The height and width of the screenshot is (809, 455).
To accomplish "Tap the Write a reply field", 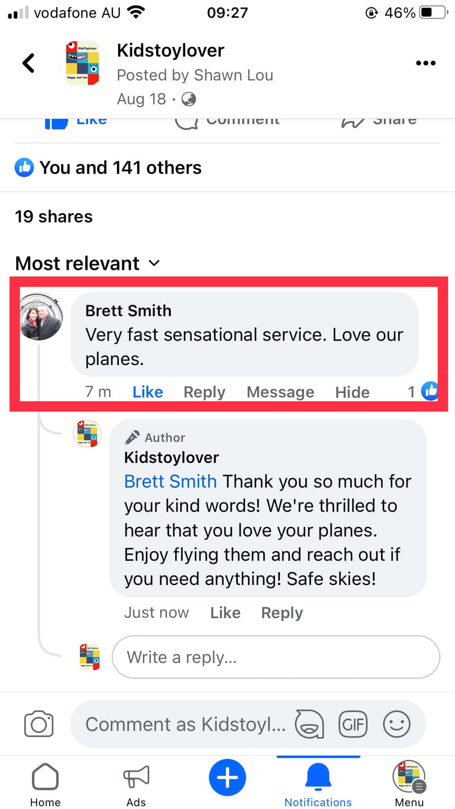I will (x=276, y=657).
